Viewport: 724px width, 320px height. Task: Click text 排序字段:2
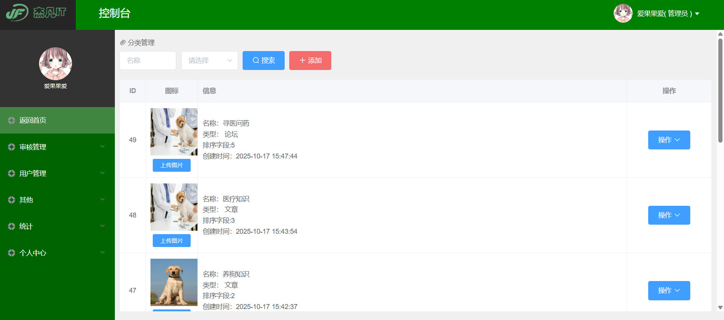(x=219, y=296)
